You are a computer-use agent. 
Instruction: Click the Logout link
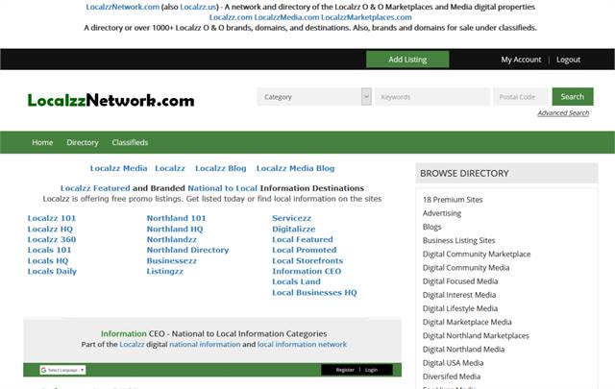coord(568,60)
